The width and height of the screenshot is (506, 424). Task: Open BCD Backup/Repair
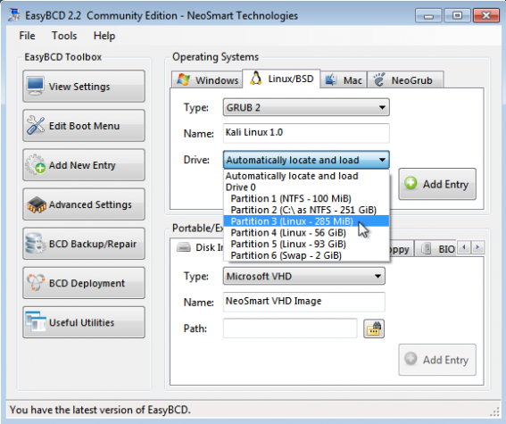pyautogui.click(x=84, y=244)
